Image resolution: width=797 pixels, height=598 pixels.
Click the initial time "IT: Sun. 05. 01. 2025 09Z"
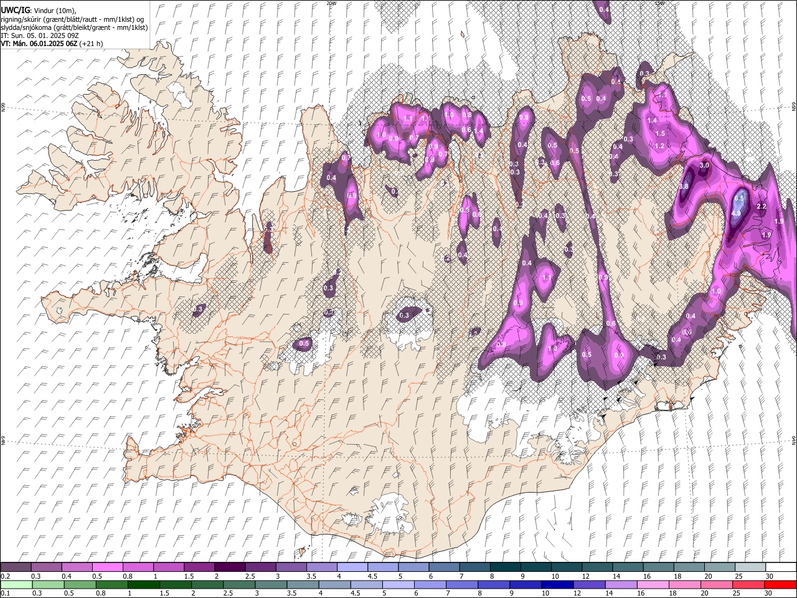click(39, 36)
